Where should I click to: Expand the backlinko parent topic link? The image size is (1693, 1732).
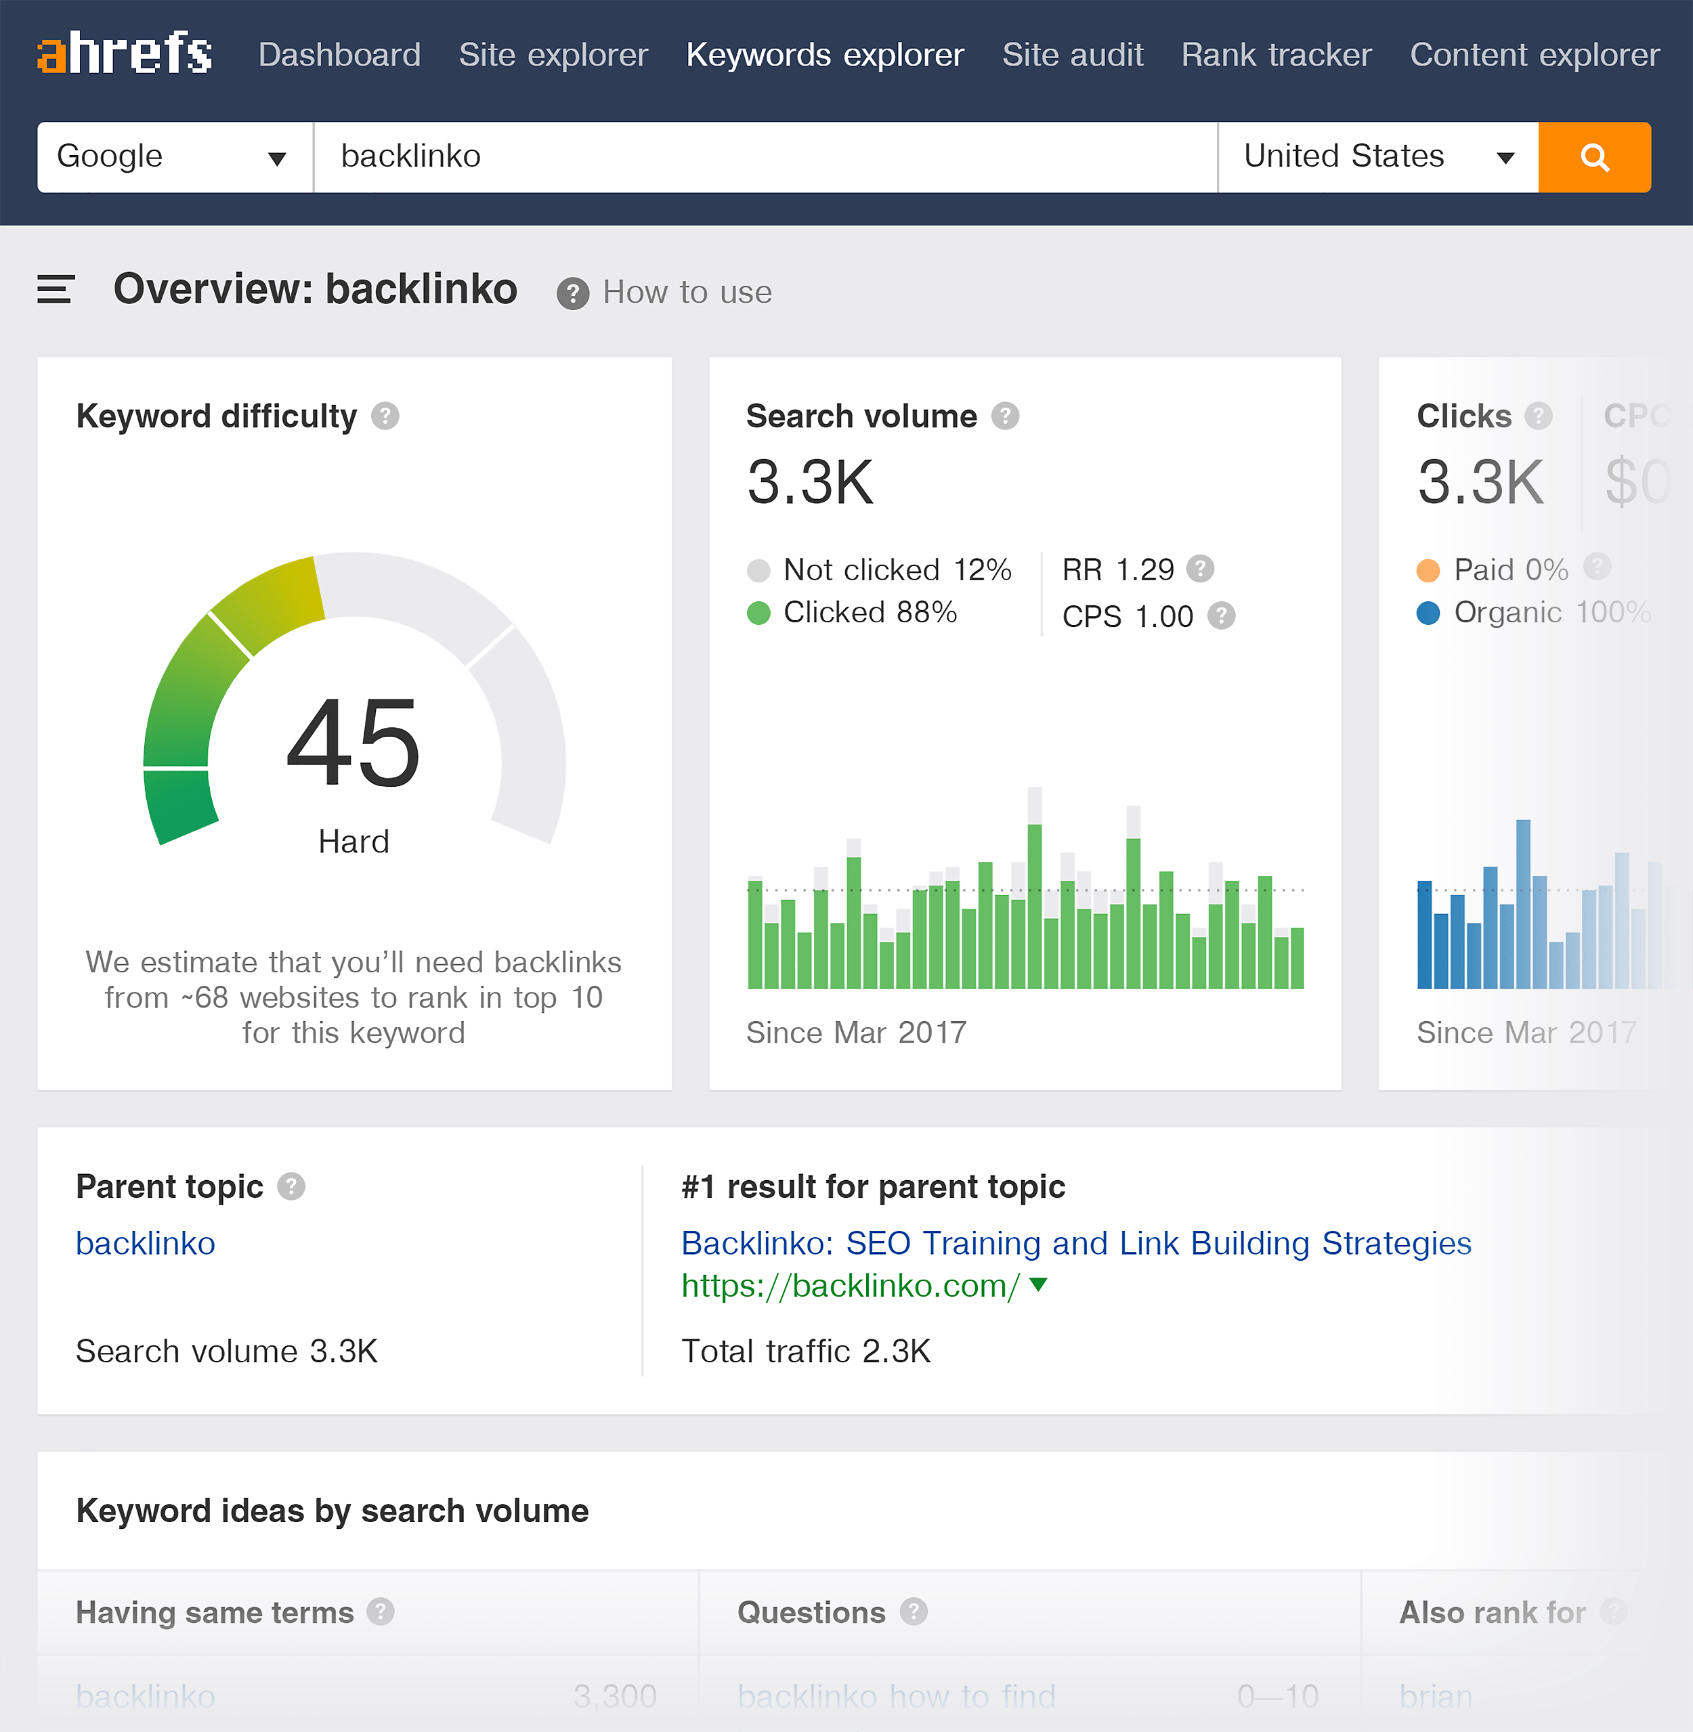(143, 1242)
